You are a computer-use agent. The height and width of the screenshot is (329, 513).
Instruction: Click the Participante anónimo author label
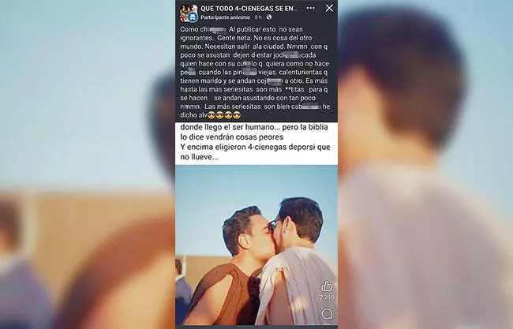coord(226,17)
